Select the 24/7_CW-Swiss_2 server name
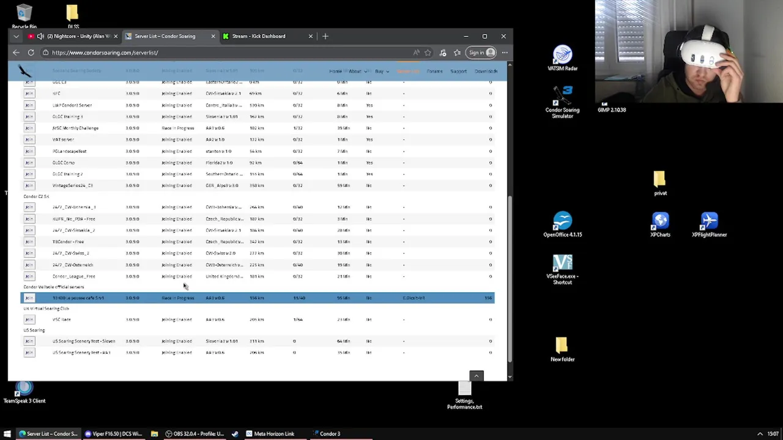This screenshot has width=783, height=440. (70, 253)
